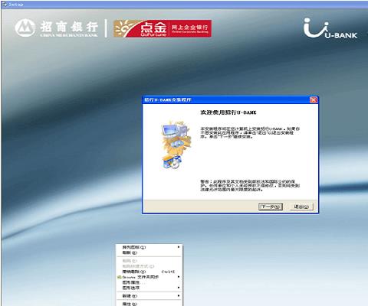Click the installer computer graphic in the dialog
Screen dimensions: 368x306
point(176,145)
